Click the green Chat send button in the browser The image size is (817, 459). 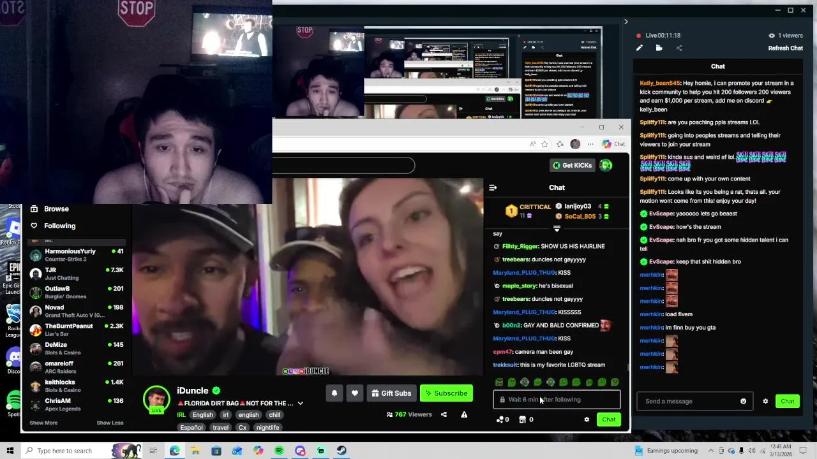[608, 419]
